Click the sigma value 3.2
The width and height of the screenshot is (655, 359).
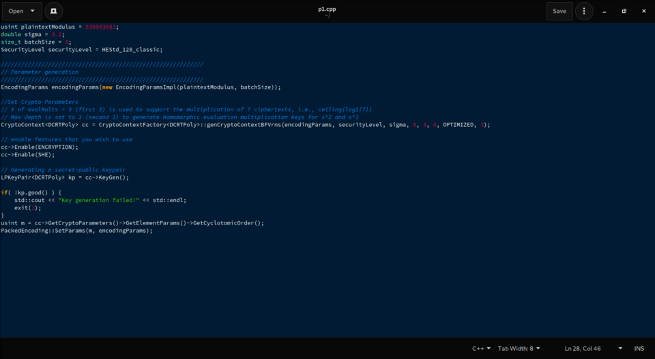point(57,34)
